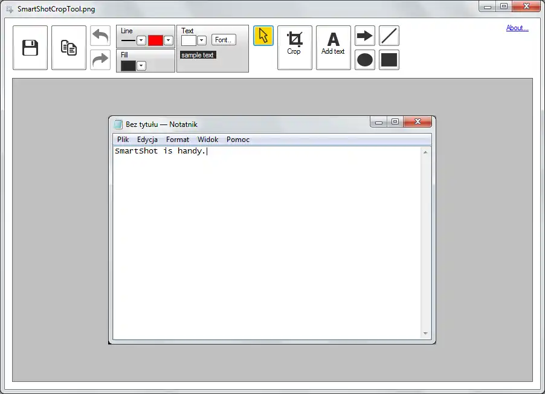The height and width of the screenshot is (394, 545).
Task: Open the Format menu in Notatnik
Action: [178, 140]
